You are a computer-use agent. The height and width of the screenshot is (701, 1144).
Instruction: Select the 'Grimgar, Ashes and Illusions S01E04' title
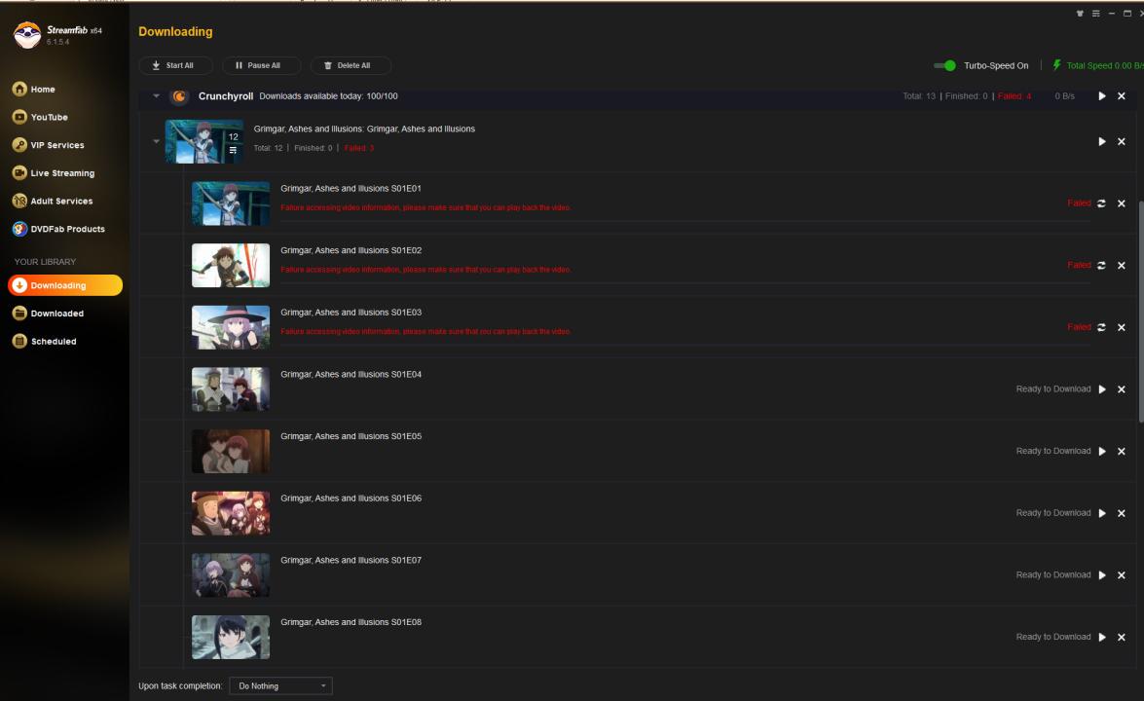click(x=351, y=374)
